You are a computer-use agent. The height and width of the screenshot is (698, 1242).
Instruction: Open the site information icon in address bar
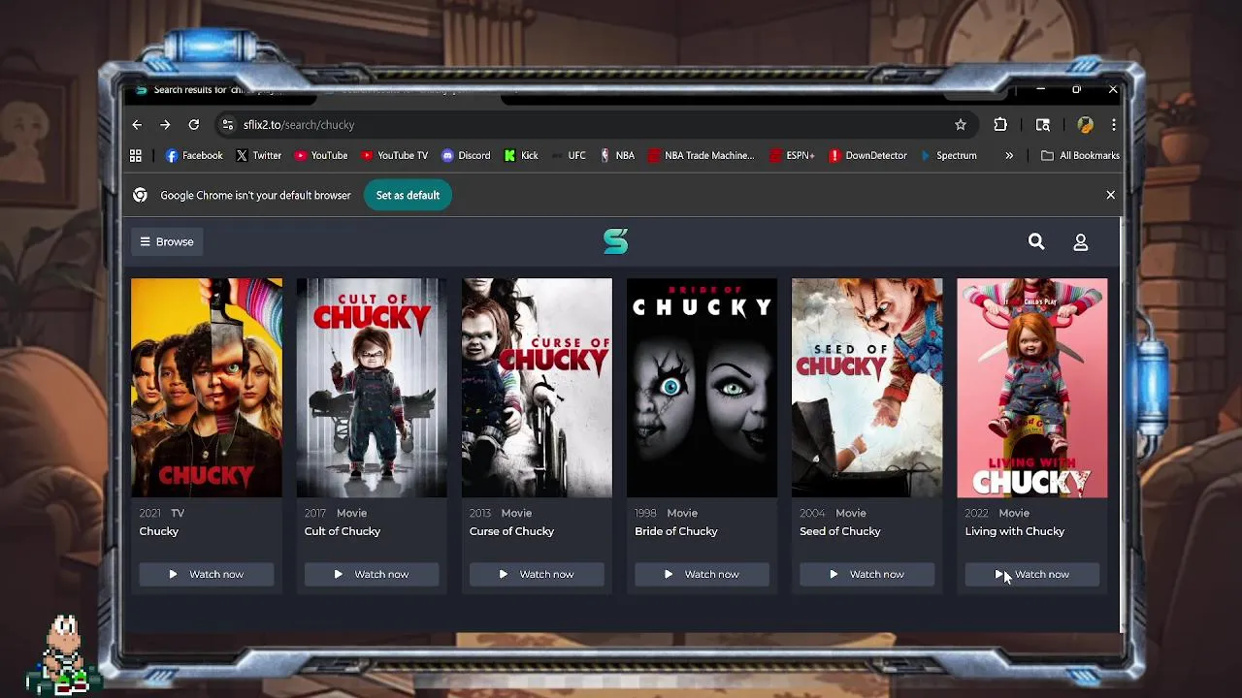click(x=227, y=125)
